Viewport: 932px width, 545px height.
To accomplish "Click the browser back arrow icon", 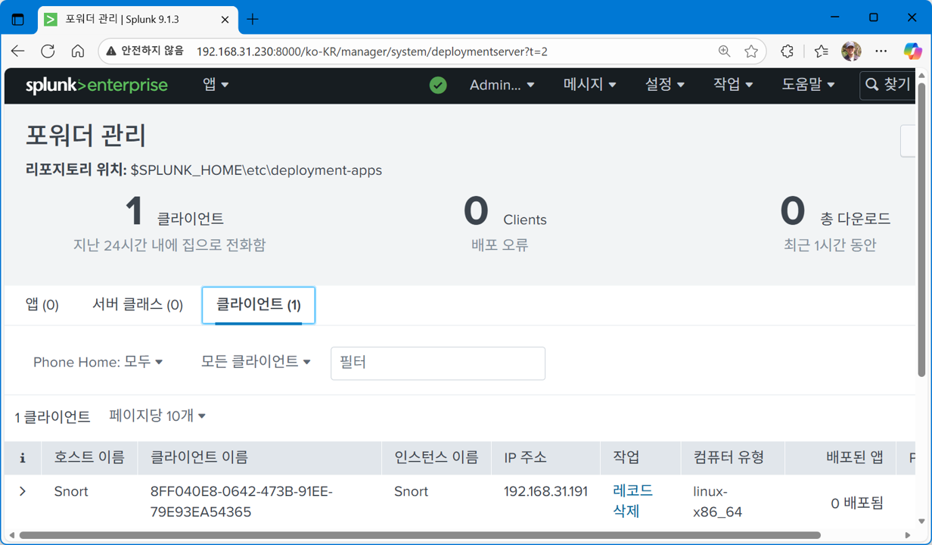I will click(x=17, y=51).
